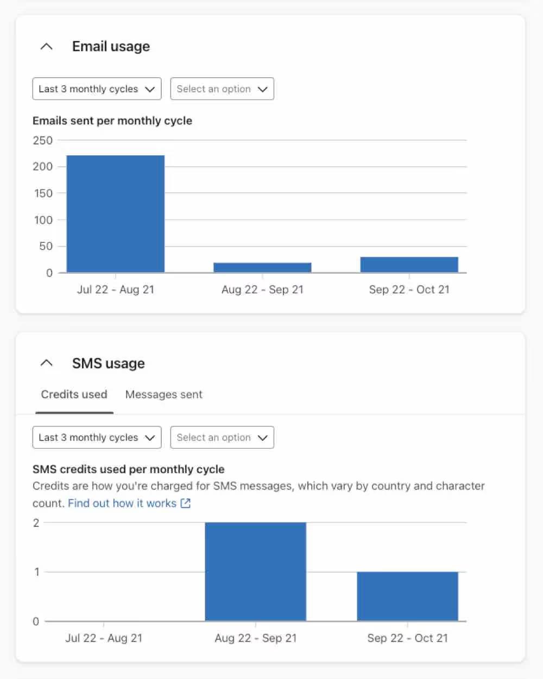Click the Email usage heading
The width and height of the screenshot is (543, 679).
point(110,46)
